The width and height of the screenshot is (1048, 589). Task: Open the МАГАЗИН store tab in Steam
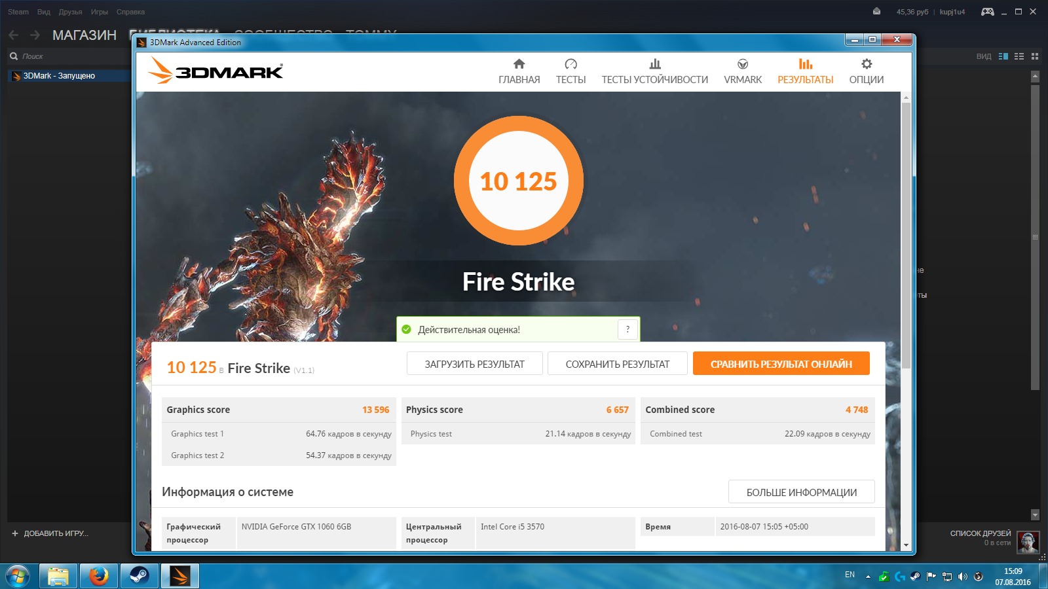[x=84, y=35]
